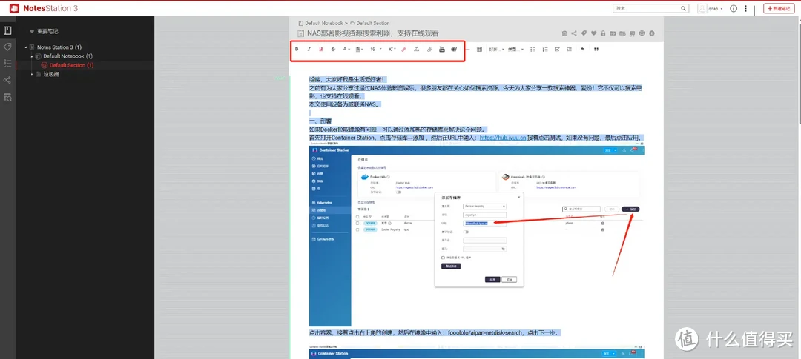Collapse the Default Notebook tree node

[x=31, y=56]
